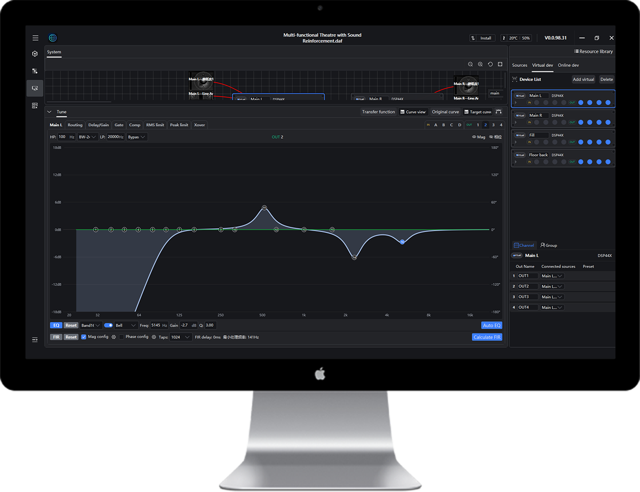Click the Add virtual button
This screenshot has width=640, height=492.
583,79
